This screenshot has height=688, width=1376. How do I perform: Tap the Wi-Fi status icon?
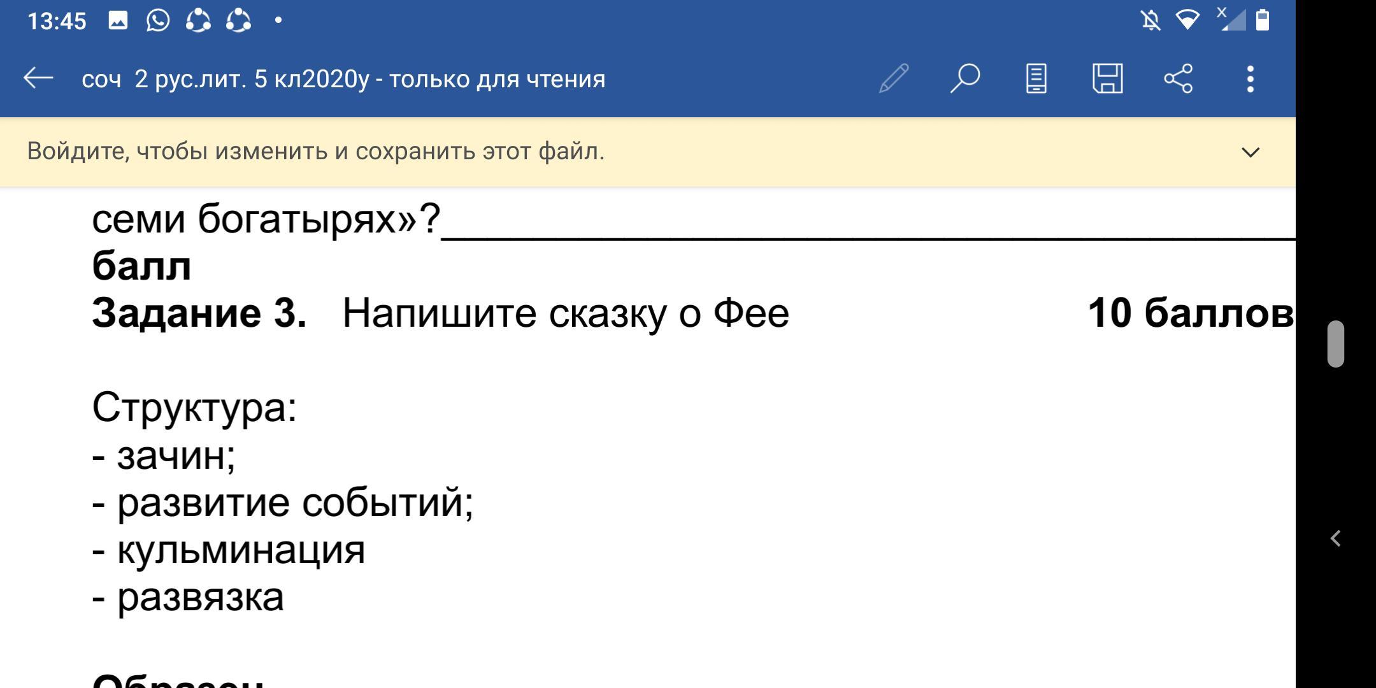[x=1187, y=20]
